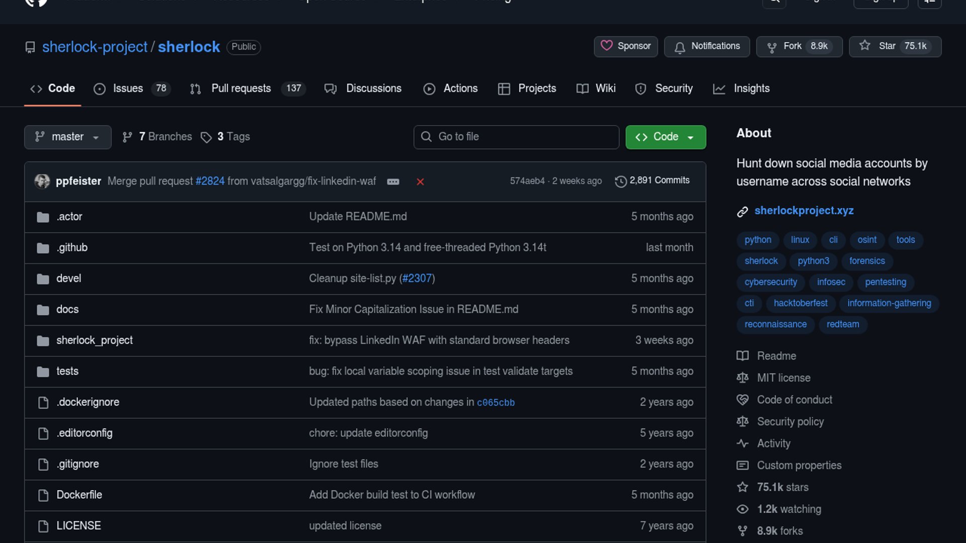Open the 1.2k watching eye link

(x=743, y=509)
